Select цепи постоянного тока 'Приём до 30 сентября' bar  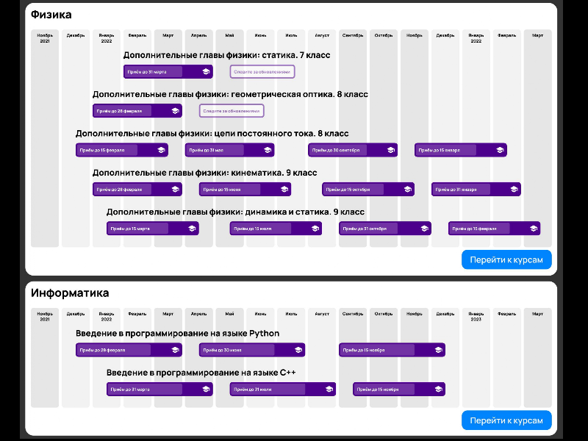(x=353, y=150)
